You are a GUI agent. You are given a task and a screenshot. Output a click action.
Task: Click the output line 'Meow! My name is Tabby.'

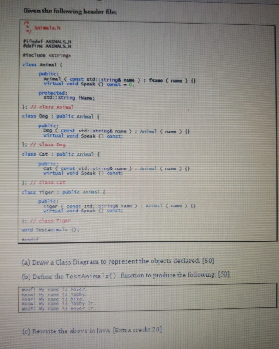coord(54,294)
